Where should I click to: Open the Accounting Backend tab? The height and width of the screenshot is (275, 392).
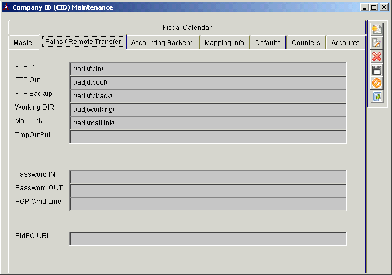click(x=162, y=43)
